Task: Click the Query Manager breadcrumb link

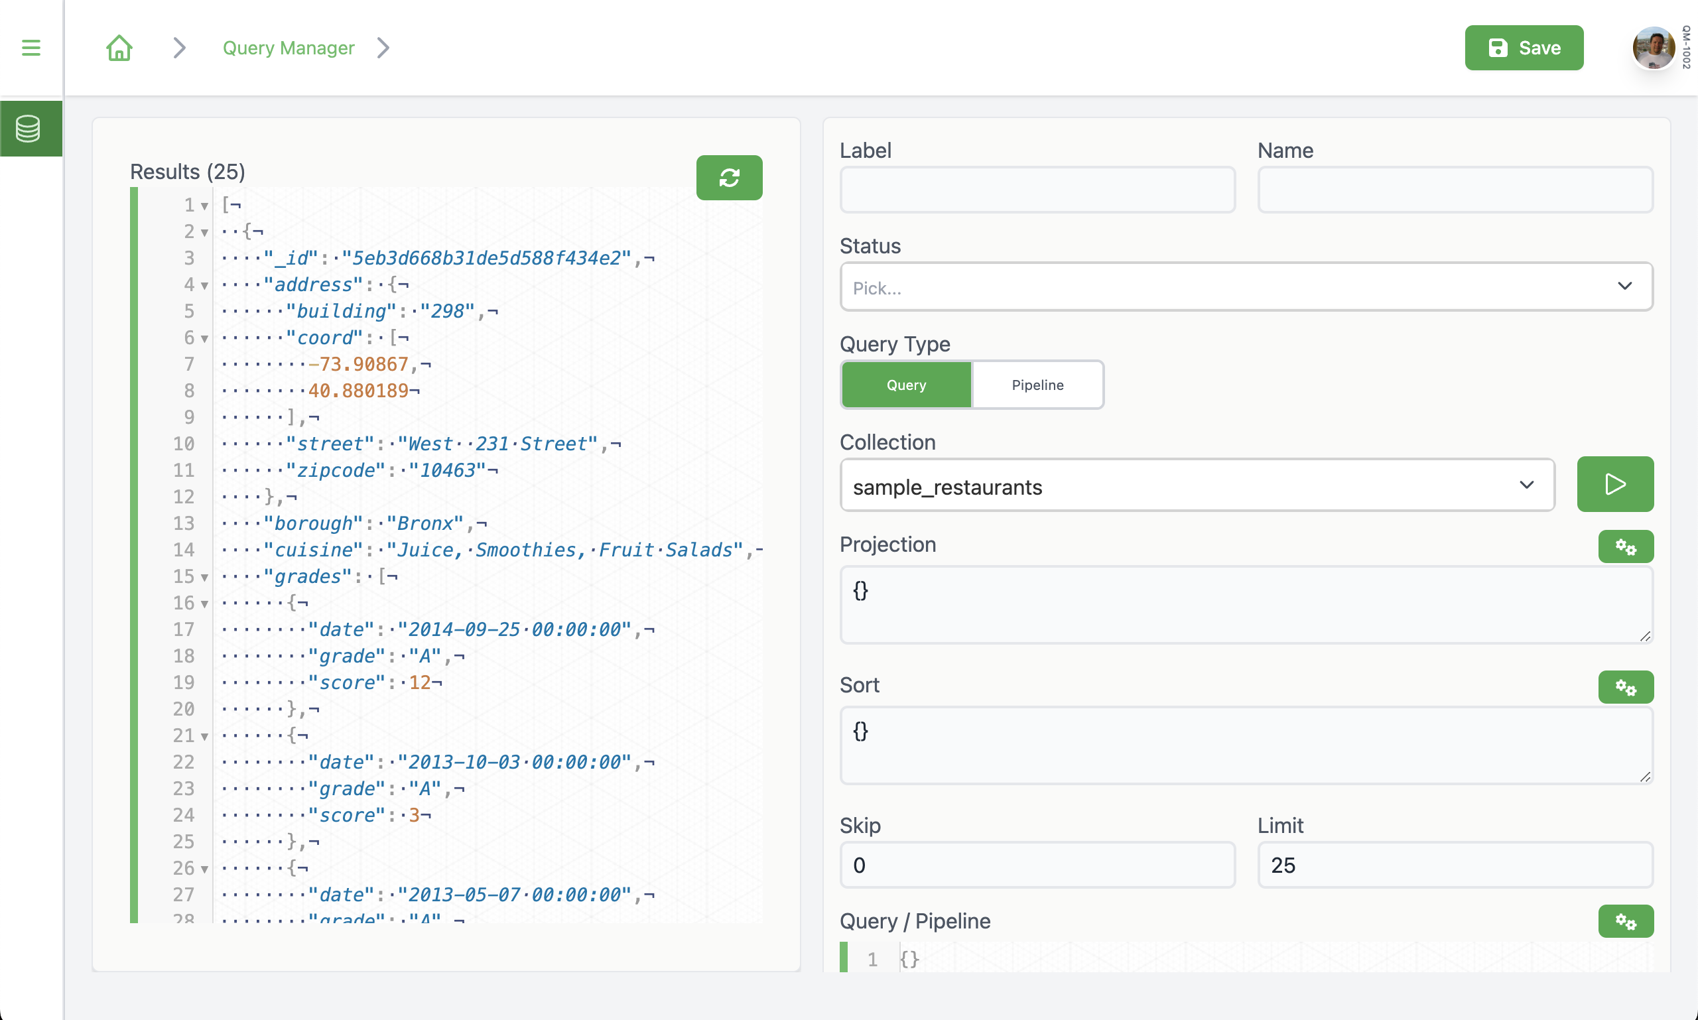Action: tap(287, 48)
